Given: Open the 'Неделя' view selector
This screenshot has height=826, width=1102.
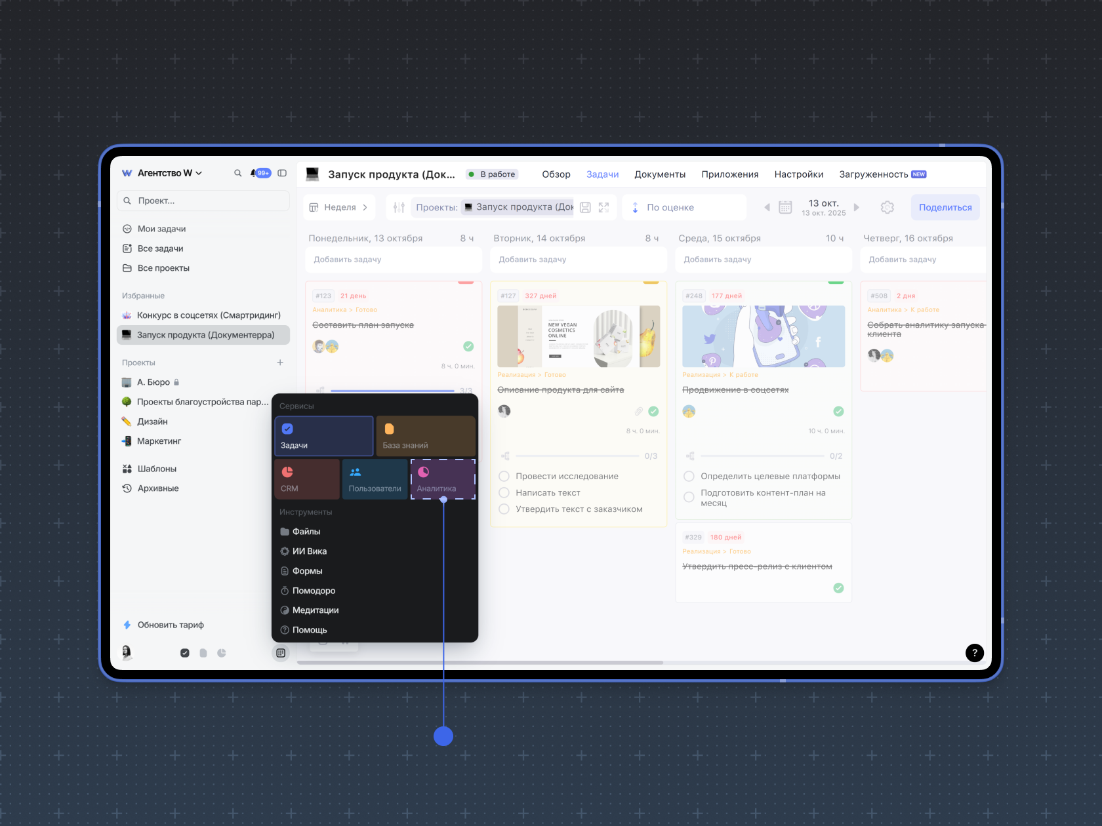Looking at the screenshot, I should [340, 207].
